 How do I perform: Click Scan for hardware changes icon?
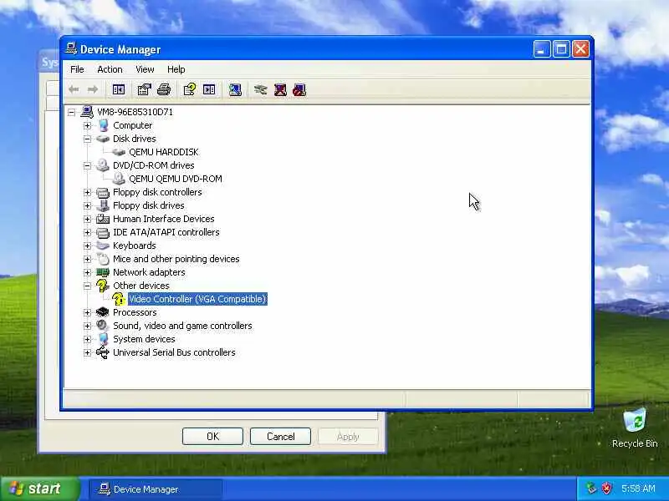click(235, 89)
